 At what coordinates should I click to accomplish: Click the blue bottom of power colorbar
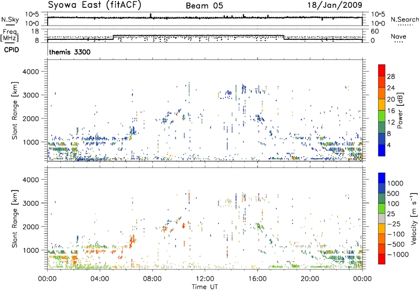[382, 151]
